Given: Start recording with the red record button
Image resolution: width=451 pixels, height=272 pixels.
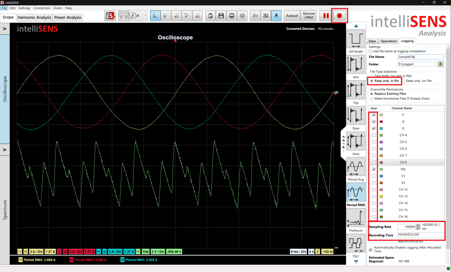Looking at the screenshot, I should (339, 16).
